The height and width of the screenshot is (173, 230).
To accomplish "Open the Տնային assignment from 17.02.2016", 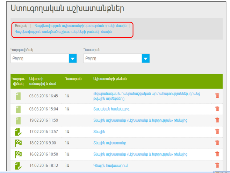I will click(99, 131).
